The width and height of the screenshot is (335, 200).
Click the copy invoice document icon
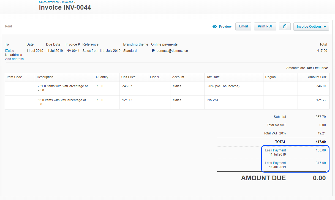click(285, 27)
